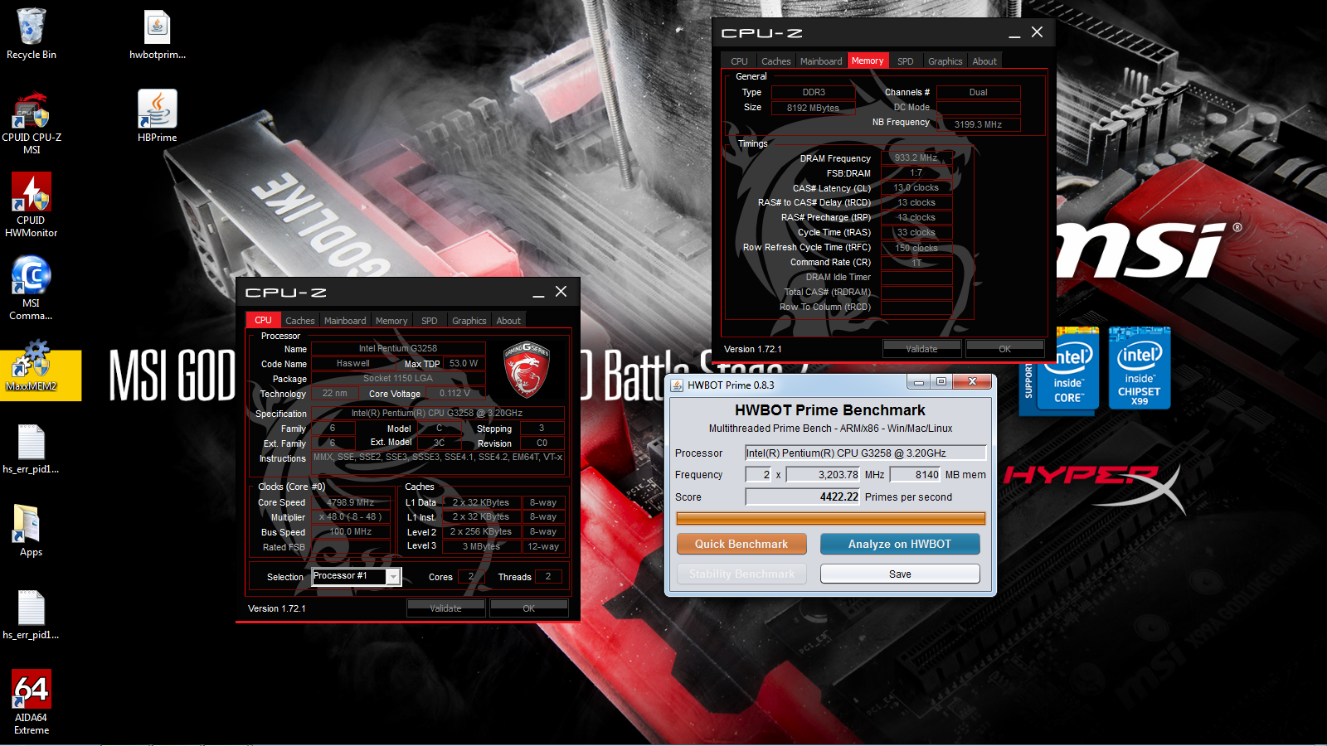Image resolution: width=1327 pixels, height=746 pixels.
Task: Click the FSB:DRAM 1:7 ratio value
Action: click(x=916, y=172)
